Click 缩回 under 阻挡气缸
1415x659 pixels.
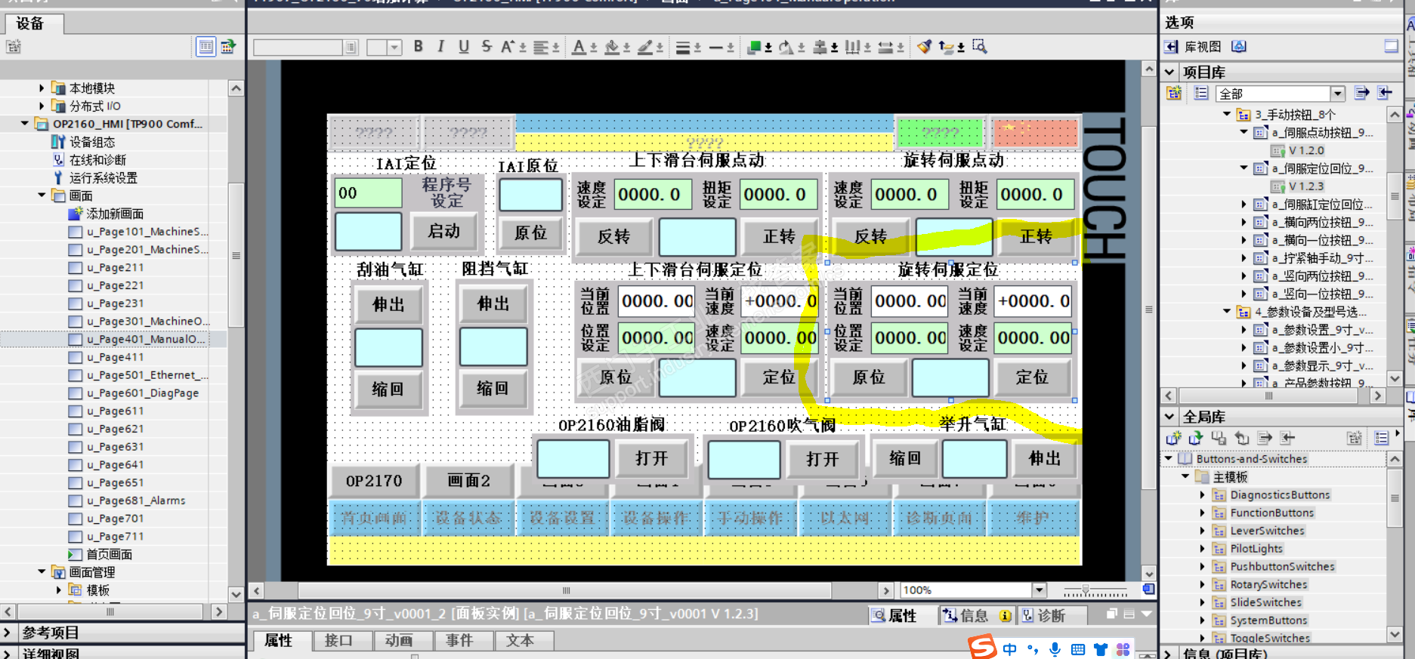[493, 388]
